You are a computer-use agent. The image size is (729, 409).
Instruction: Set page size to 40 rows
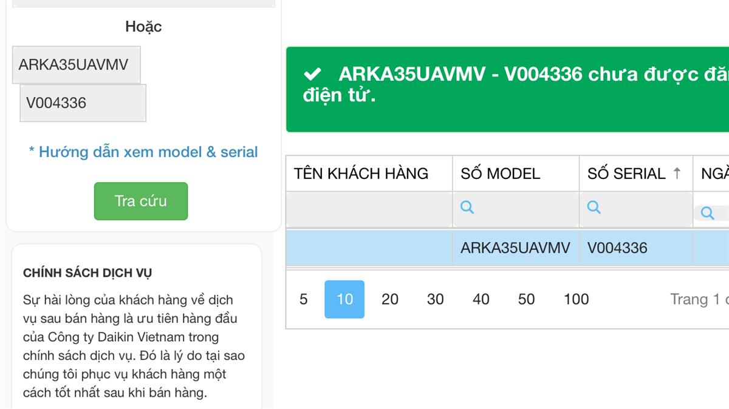point(481,299)
